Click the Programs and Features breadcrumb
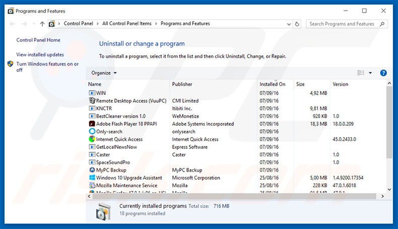 [x=185, y=24]
